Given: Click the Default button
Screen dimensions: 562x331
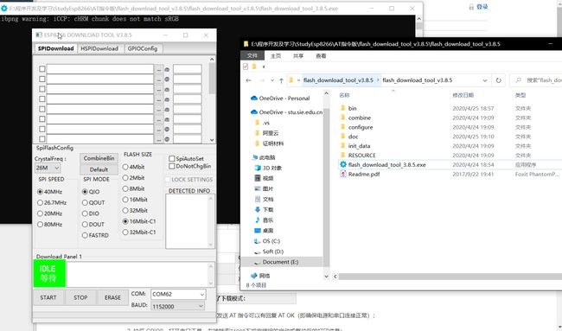Looking at the screenshot, I should click(x=99, y=169).
